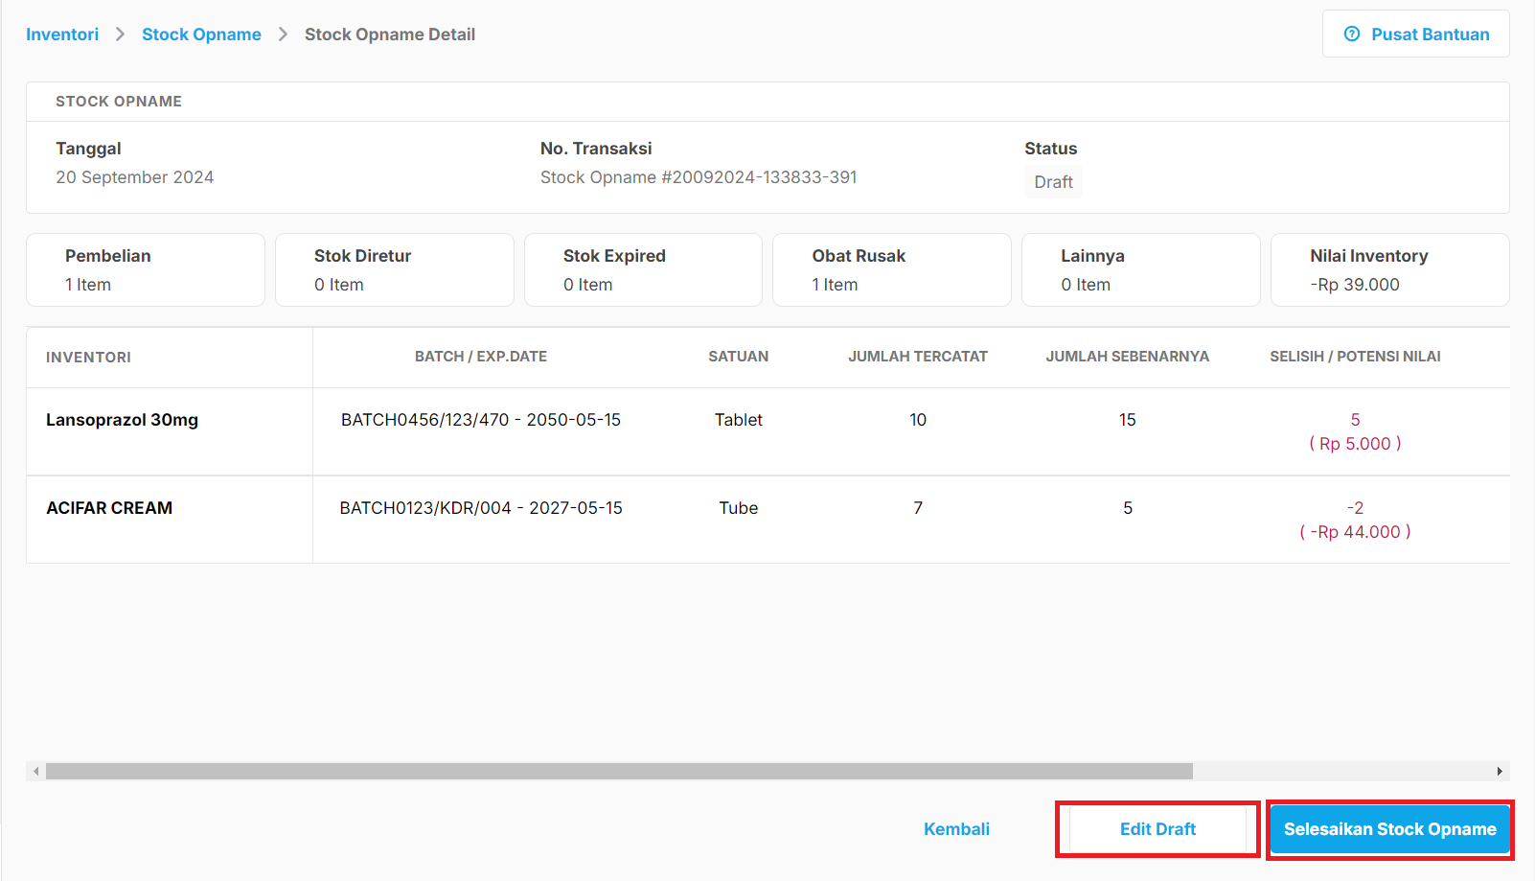
Task: Select the Obat Rusak summary card
Action: pos(892,270)
